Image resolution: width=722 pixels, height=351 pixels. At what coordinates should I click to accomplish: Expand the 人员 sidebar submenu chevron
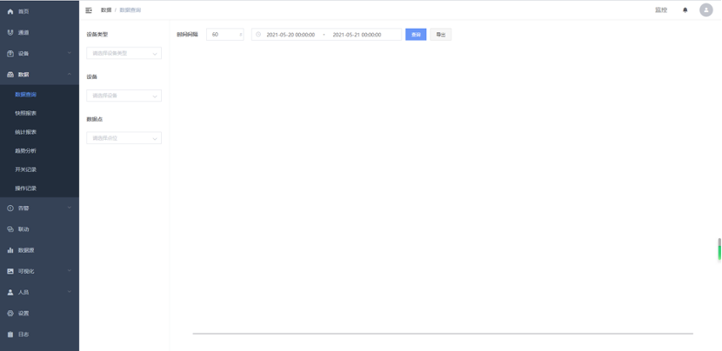tap(70, 292)
